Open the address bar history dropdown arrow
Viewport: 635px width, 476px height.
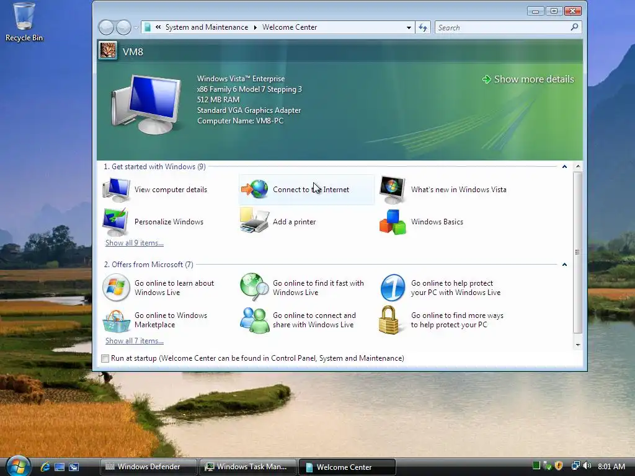(409, 27)
